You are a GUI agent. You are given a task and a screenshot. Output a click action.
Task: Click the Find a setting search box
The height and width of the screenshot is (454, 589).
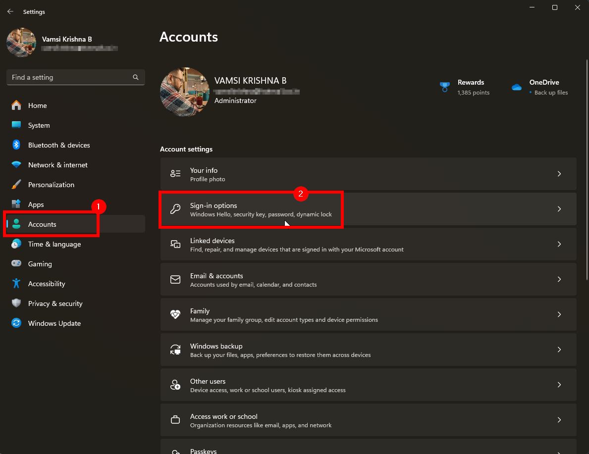[x=75, y=77]
